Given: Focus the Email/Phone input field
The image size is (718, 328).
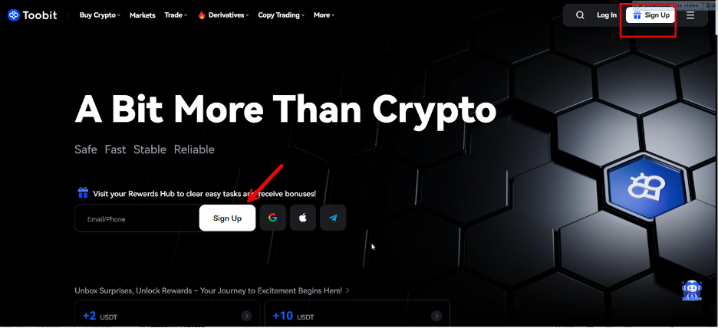Looking at the screenshot, I should (x=137, y=218).
